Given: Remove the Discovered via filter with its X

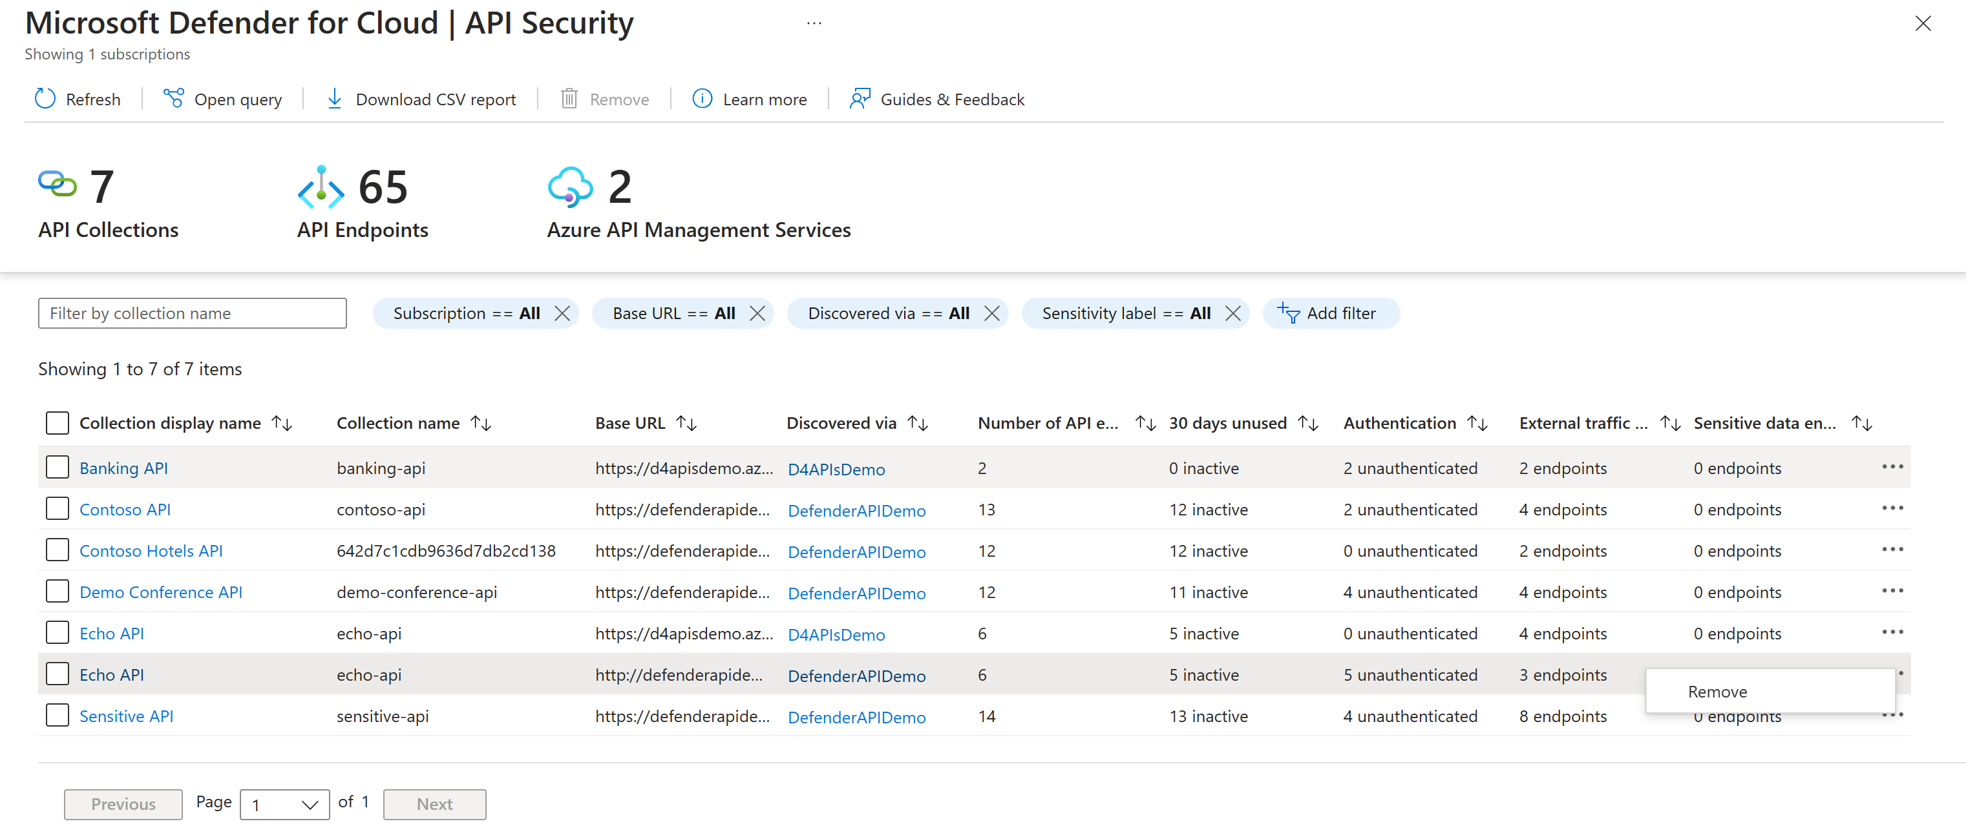Looking at the screenshot, I should (991, 314).
